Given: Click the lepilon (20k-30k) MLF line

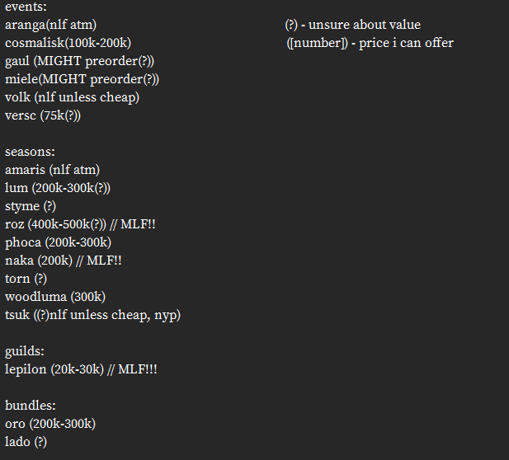Looking at the screenshot, I should click(81, 369).
